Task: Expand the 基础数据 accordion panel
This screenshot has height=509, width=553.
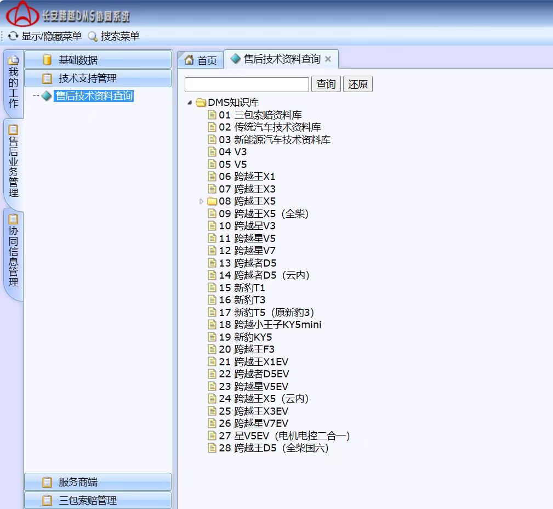Action: pos(98,60)
